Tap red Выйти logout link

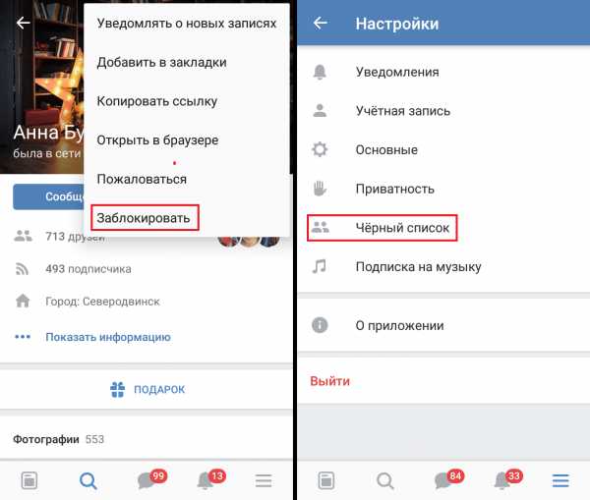click(330, 381)
